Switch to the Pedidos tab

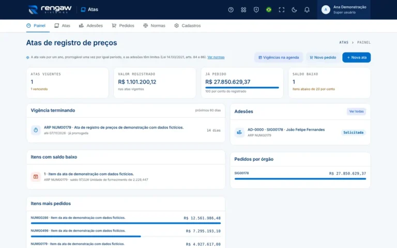coord(123,25)
